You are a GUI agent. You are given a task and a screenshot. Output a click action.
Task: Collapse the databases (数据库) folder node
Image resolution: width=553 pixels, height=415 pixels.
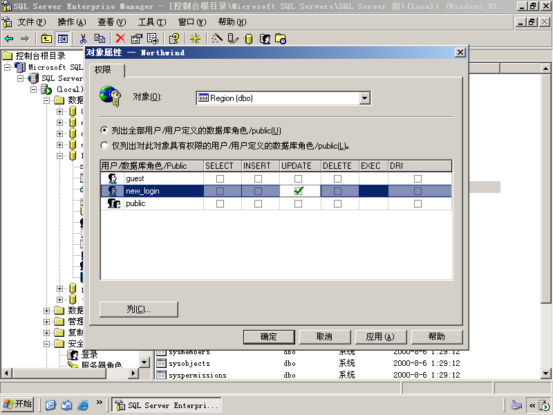pos(46,100)
